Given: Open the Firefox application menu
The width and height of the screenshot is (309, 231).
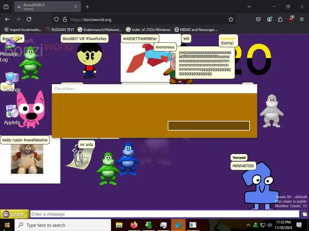Looking at the screenshot, I should click(x=302, y=19).
